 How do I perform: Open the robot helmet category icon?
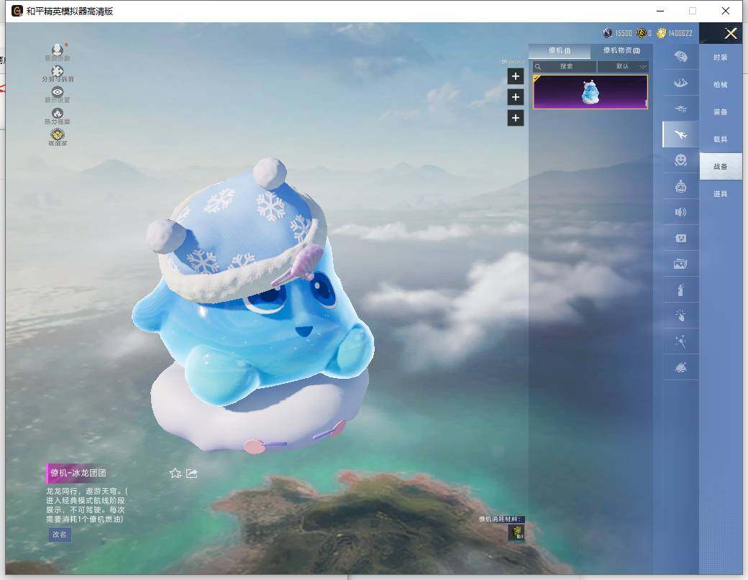tap(680, 186)
